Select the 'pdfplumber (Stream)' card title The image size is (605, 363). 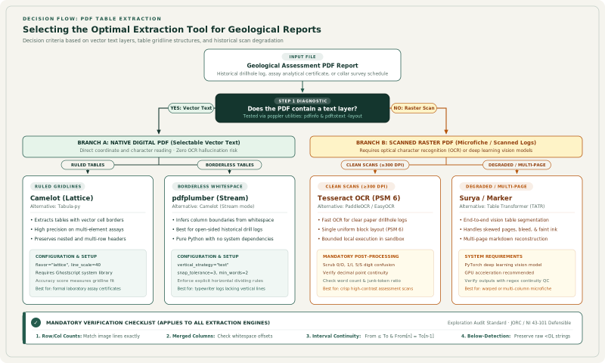pyautogui.click(x=210, y=198)
